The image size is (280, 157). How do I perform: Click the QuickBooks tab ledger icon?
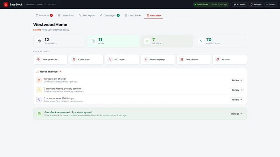pos(126,15)
